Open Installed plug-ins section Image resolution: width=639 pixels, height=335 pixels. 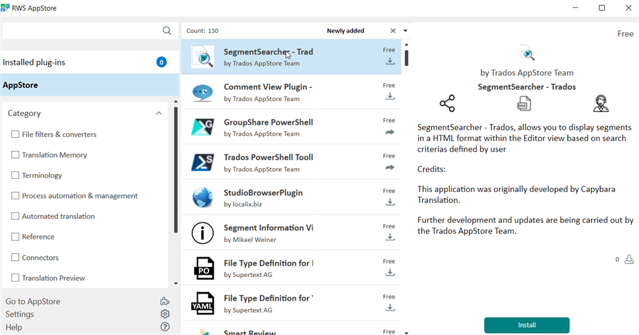tap(90, 62)
